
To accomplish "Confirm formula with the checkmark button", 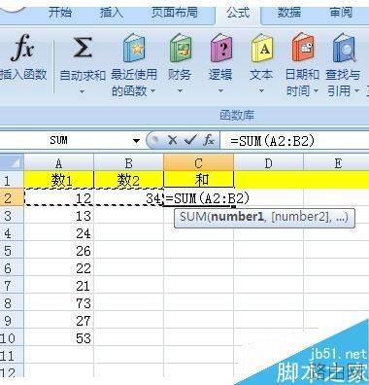I will click(190, 140).
